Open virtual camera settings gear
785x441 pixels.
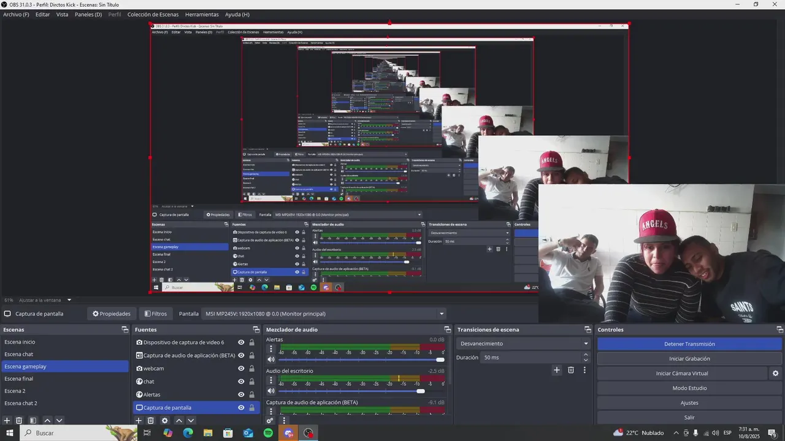775,374
